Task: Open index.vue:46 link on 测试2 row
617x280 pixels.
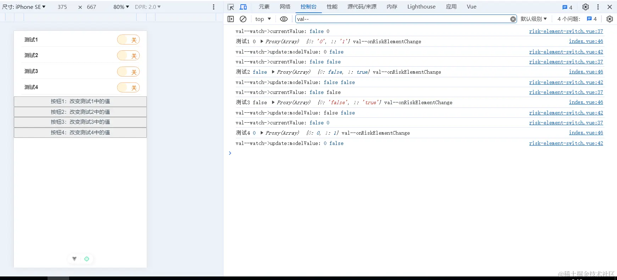Action: pyautogui.click(x=586, y=72)
